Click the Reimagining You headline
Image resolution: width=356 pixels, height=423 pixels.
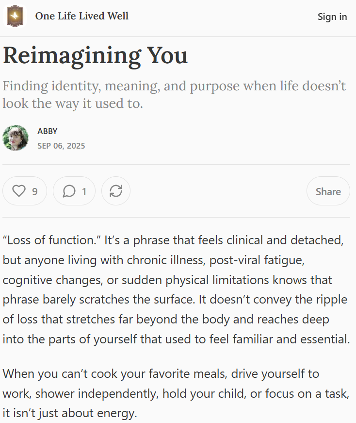click(95, 55)
